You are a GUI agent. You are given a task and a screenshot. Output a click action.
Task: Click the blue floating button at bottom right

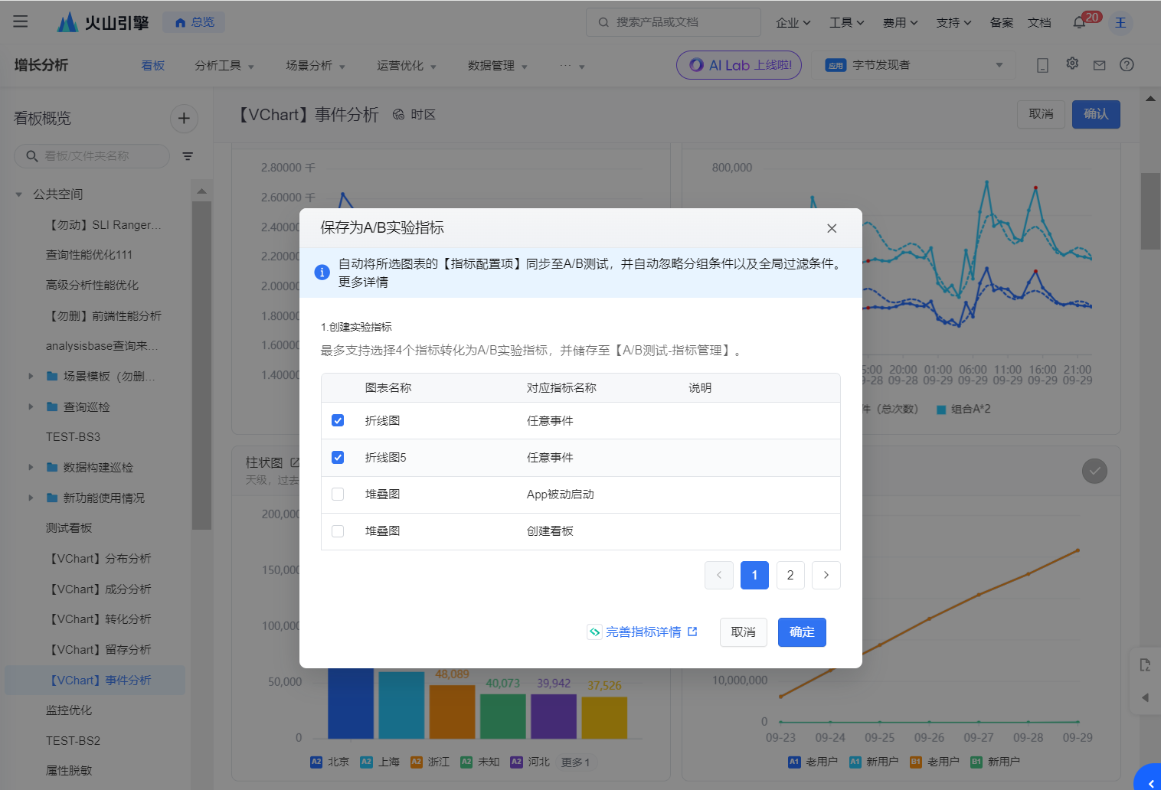click(1150, 778)
